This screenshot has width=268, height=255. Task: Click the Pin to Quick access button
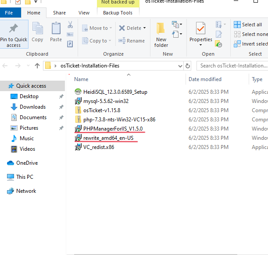(x=14, y=34)
